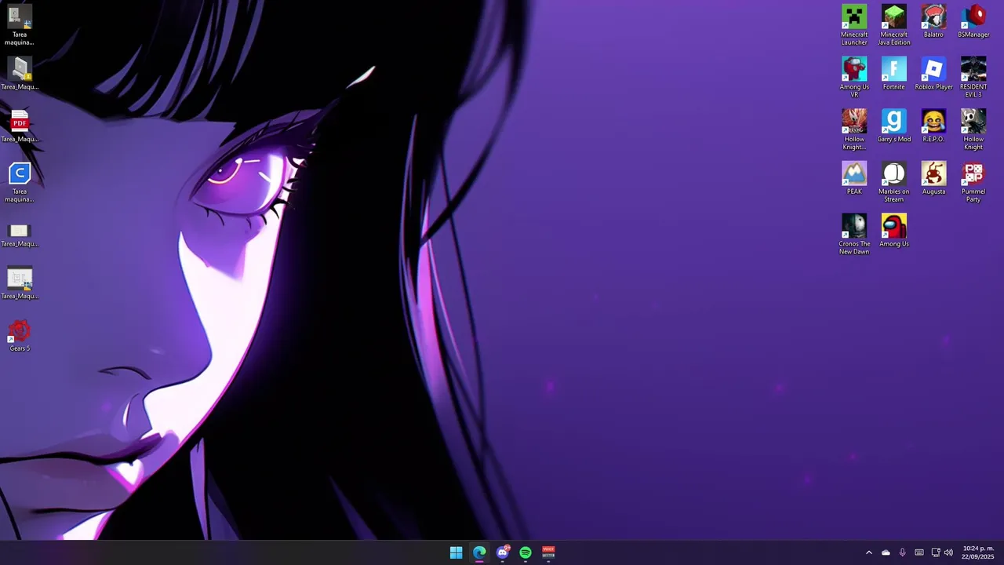The width and height of the screenshot is (1004, 565).
Task: Open Microsoft Edge from the taskbar
Action: [x=479, y=552]
